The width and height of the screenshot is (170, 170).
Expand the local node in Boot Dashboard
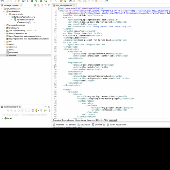(x=2, y=118)
